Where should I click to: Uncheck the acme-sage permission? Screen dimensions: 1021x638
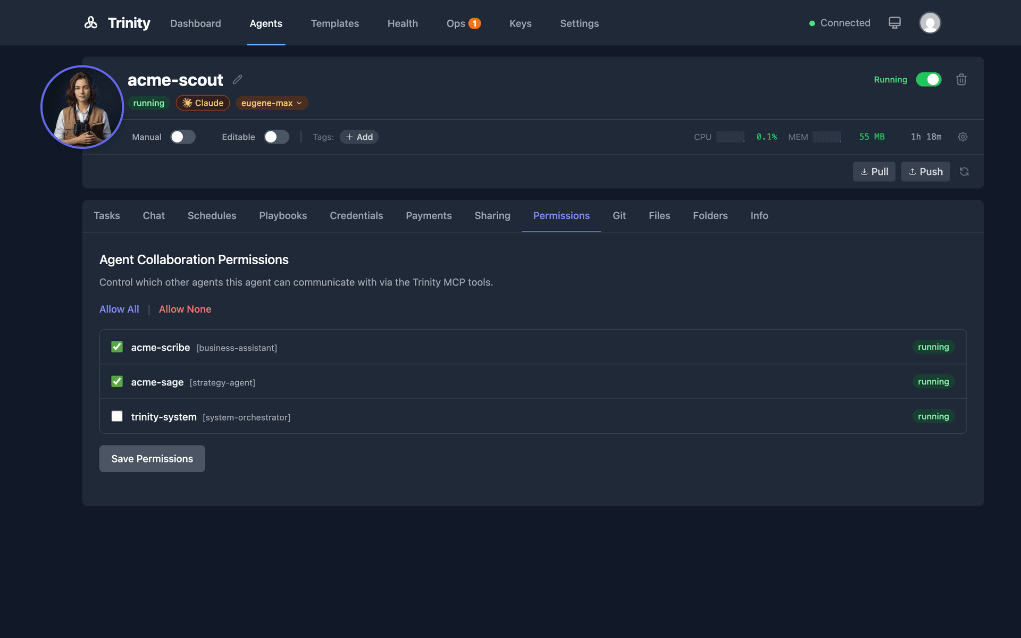pos(116,381)
